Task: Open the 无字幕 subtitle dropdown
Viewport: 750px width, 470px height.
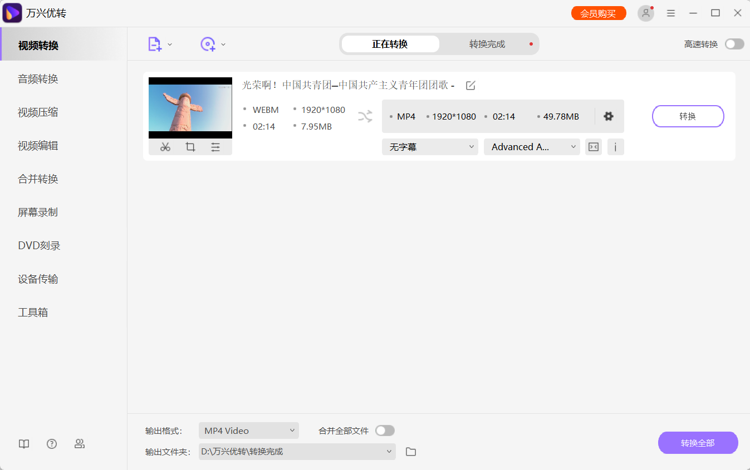Action: point(429,146)
